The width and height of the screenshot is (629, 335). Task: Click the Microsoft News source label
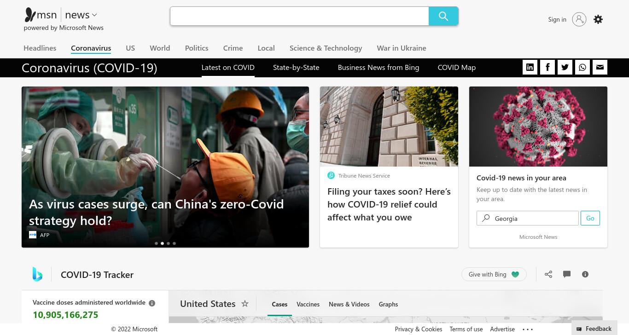[x=538, y=237]
